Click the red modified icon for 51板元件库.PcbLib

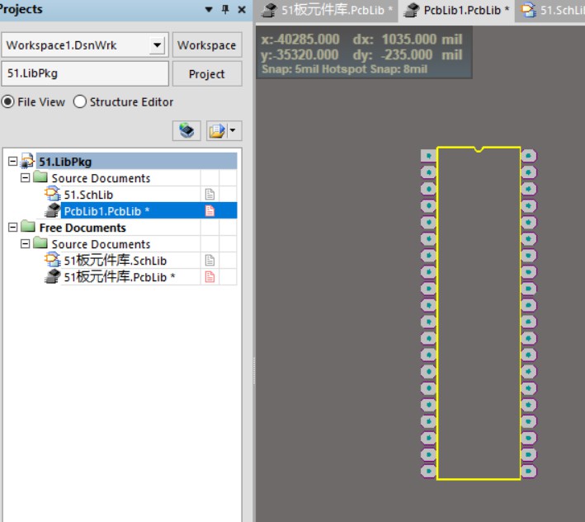(210, 276)
